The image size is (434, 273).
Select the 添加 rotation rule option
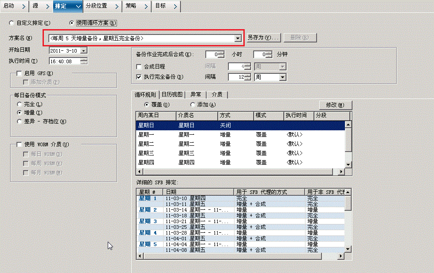click(194, 105)
